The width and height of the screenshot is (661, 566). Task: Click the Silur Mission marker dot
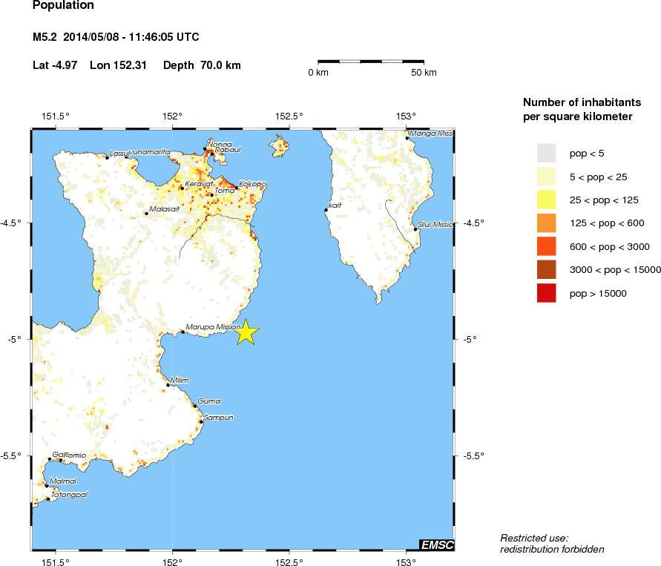(x=415, y=229)
